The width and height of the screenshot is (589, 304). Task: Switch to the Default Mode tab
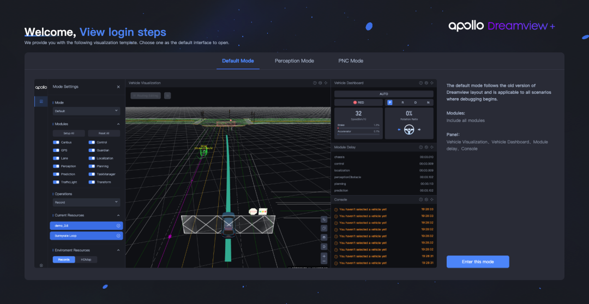(238, 61)
